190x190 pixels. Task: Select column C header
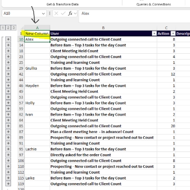166,27
